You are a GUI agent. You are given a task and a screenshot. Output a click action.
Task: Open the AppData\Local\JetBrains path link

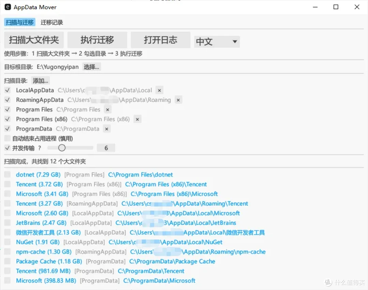[175, 223]
